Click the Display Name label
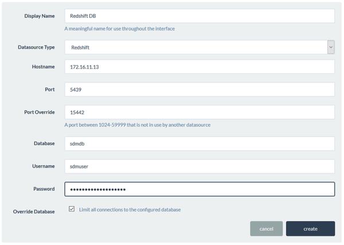This screenshot has width=344, height=245. tap(40, 16)
